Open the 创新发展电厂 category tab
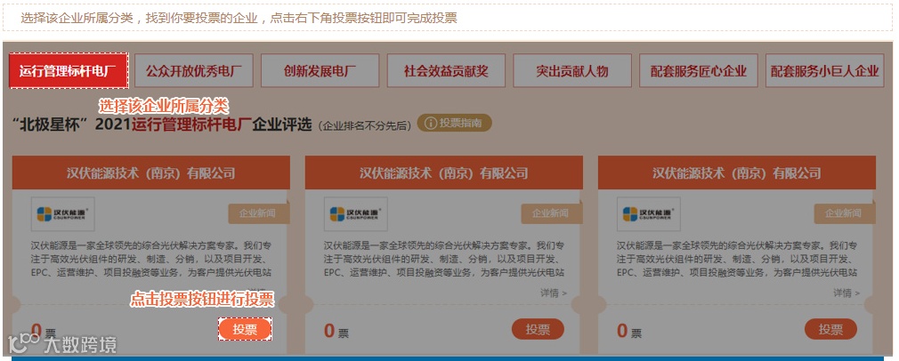Viewport: 899px width, 361px height. pyautogui.click(x=320, y=71)
